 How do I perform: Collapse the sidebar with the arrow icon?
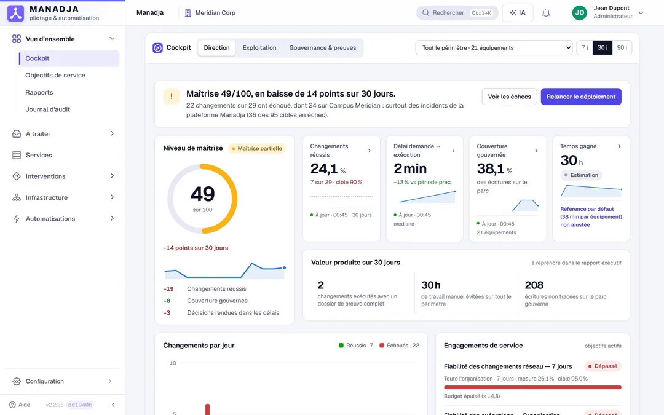pos(113,405)
